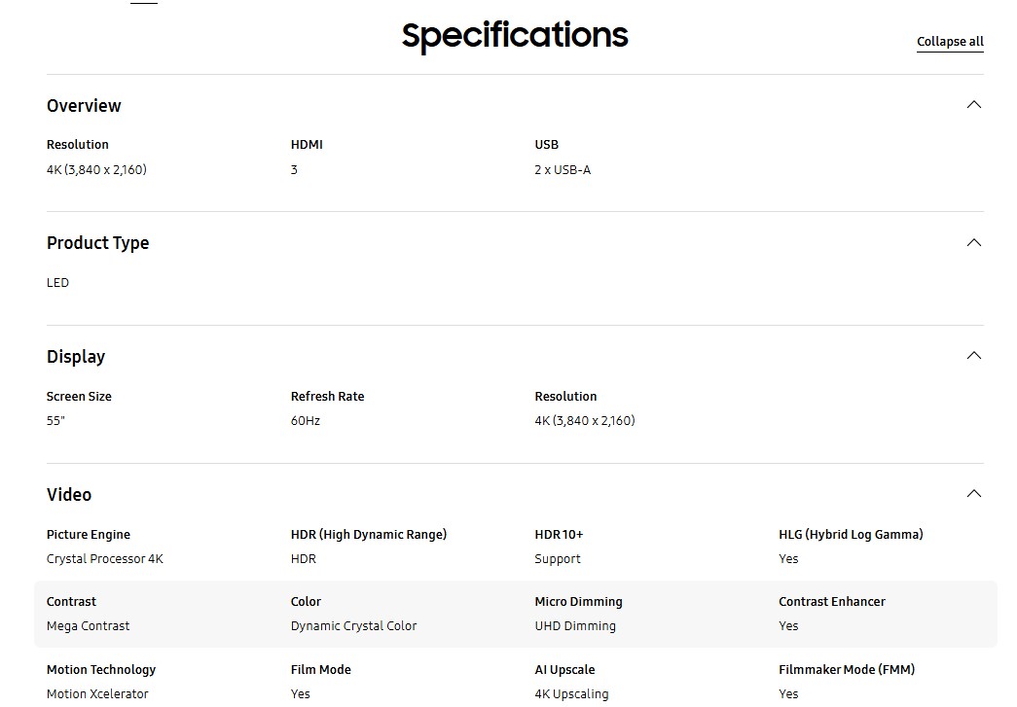Click the Refresh Rate label
Screen dimensions: 1017x707
point(328,396)
